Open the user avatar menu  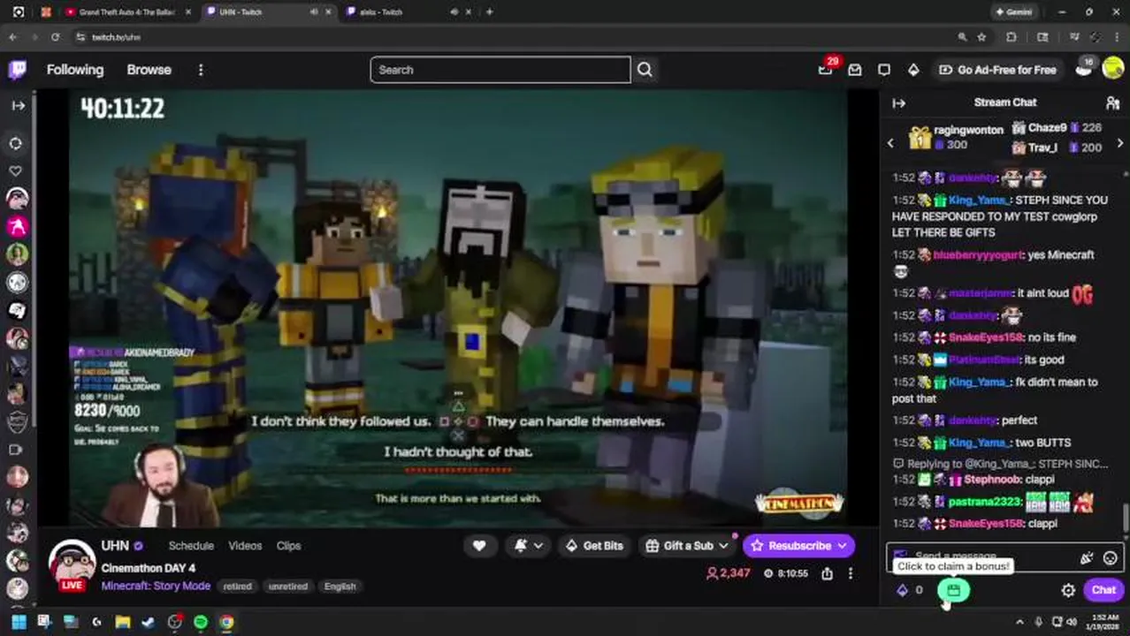pyautogui.click(x=1113, y=70)
